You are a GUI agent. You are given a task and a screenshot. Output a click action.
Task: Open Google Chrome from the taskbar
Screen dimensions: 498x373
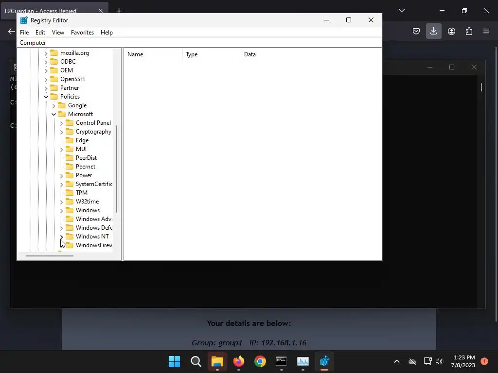(260, 361)
